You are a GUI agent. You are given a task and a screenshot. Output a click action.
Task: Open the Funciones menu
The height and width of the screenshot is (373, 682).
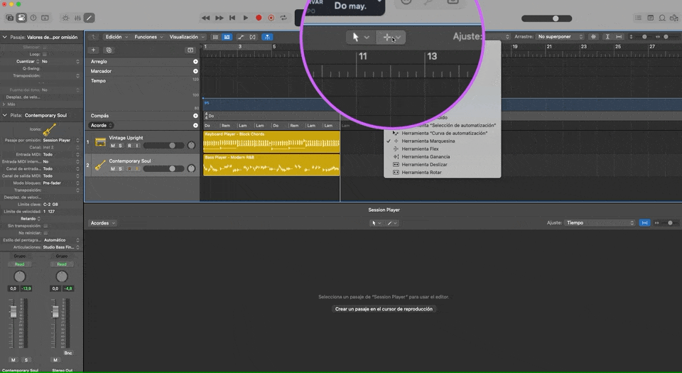pyautogui.click(x=148, y=37)
